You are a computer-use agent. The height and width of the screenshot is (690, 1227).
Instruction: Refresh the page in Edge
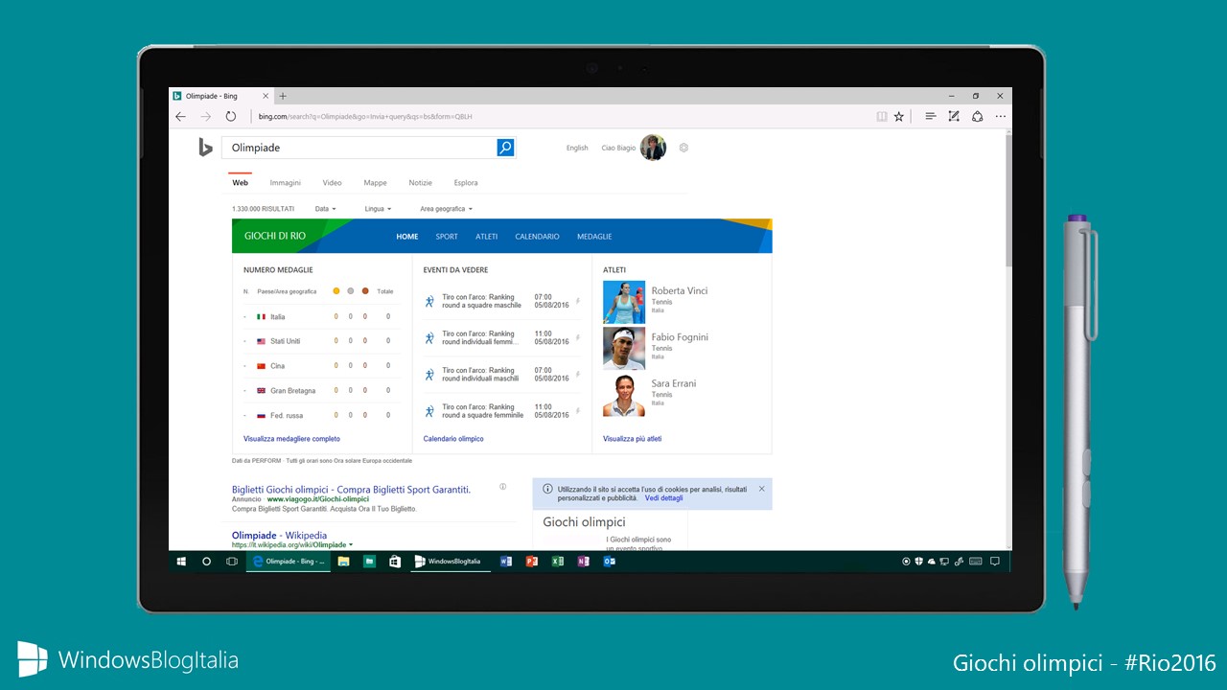coord(231,116)
